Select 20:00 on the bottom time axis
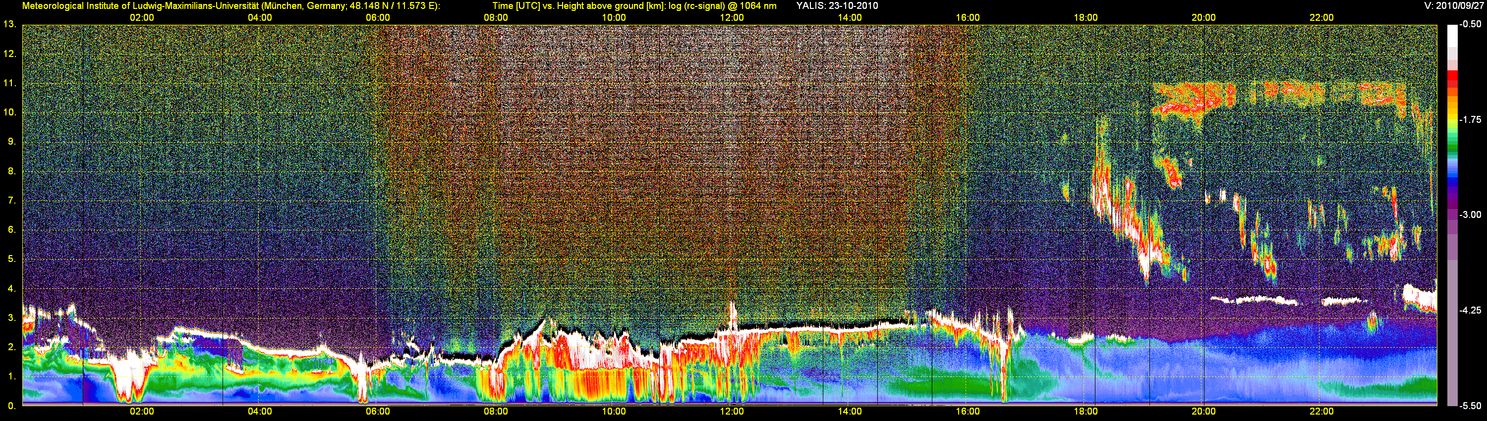This screenshot has height=421, width=1487. [x=1203, y=412]
